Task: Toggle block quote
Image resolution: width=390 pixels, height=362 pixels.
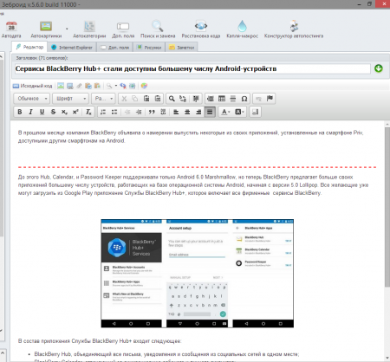Action: coord(152,112)
